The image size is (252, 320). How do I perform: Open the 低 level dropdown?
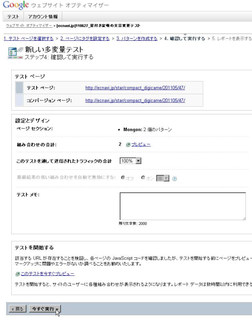(x=163, y=178)
